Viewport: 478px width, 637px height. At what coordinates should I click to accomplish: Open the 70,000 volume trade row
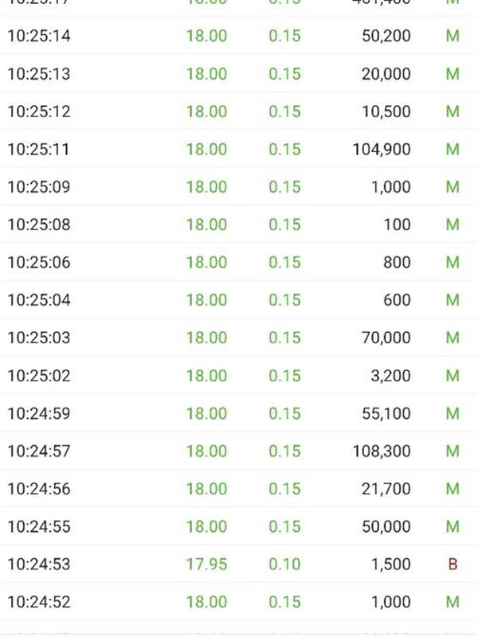tap(239, 338)
